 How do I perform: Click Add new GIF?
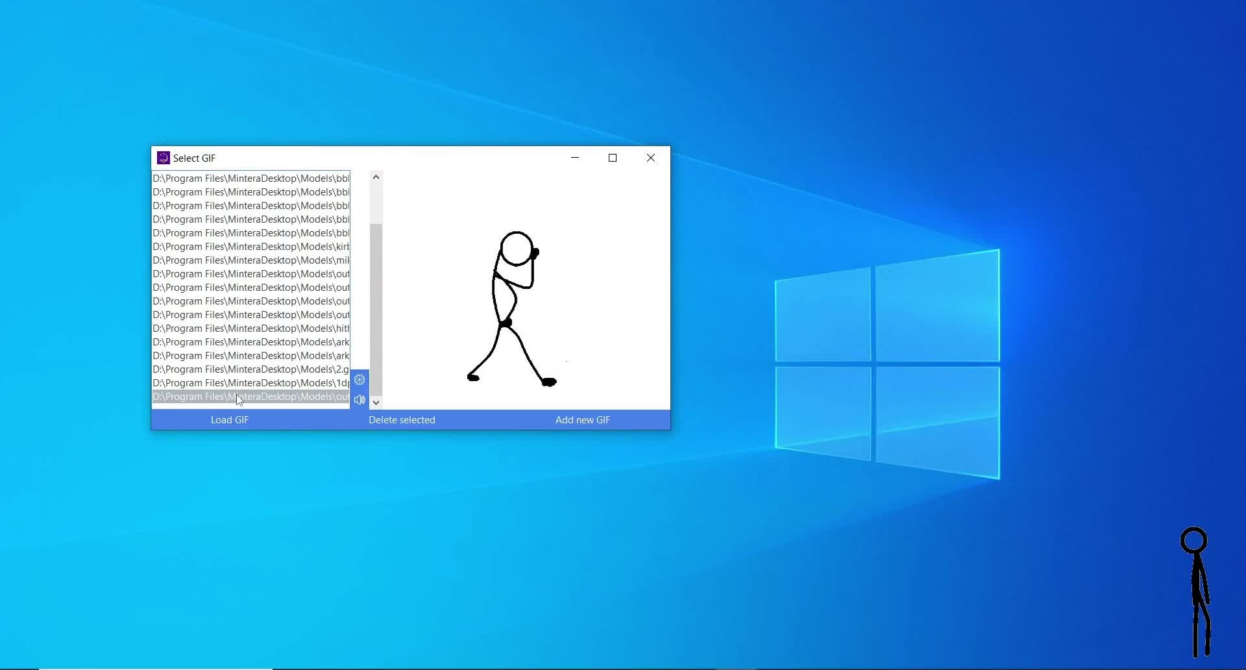582,420
